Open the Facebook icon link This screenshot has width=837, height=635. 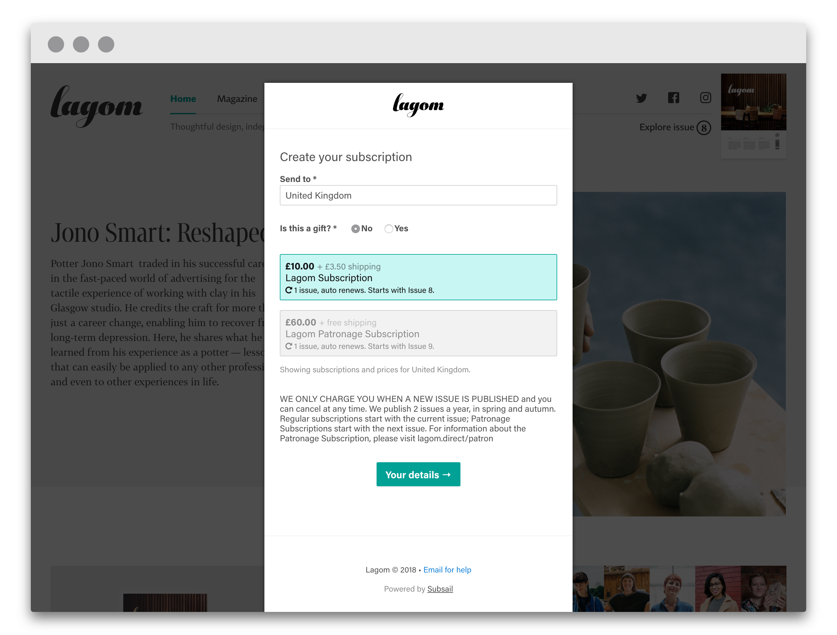[674, 98]
